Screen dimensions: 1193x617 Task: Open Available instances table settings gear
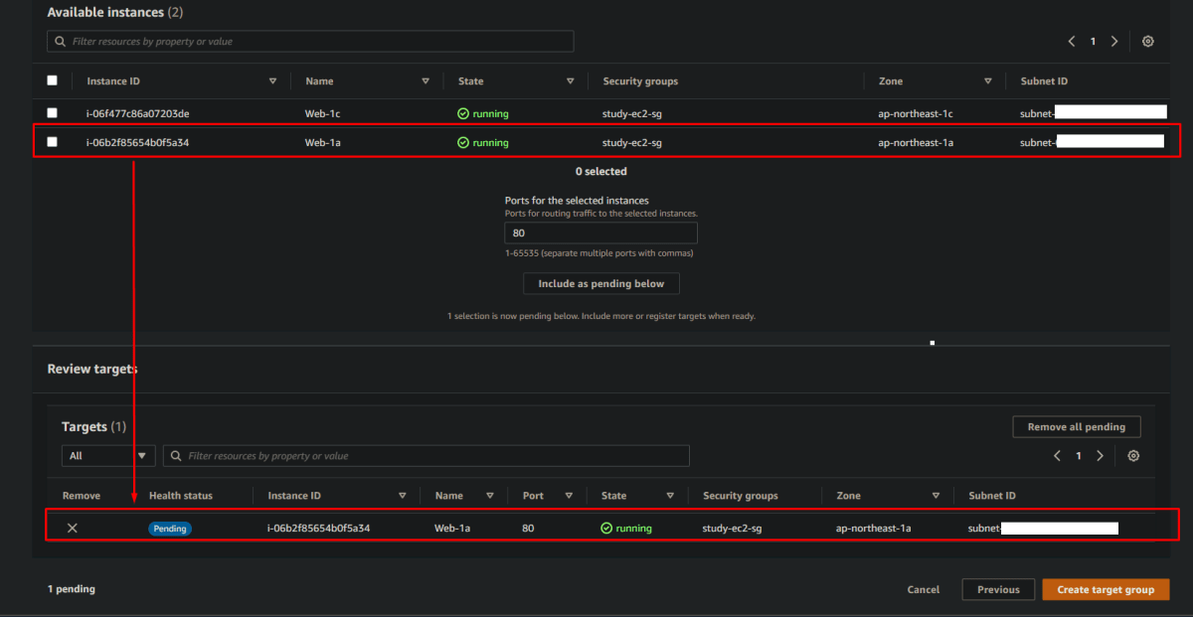click(x=1148, y=42)
